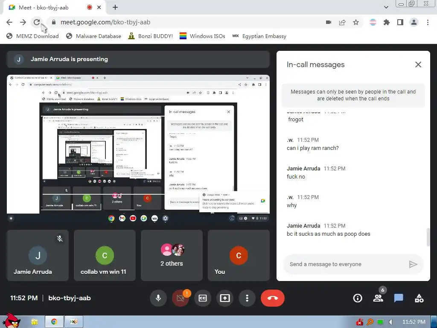Open meeting details info icon

click(358, 298)
